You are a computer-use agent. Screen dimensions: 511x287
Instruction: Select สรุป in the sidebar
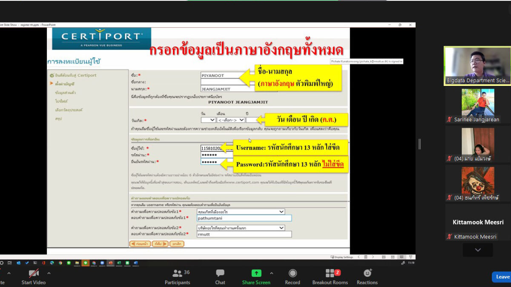tap(58, 119)
